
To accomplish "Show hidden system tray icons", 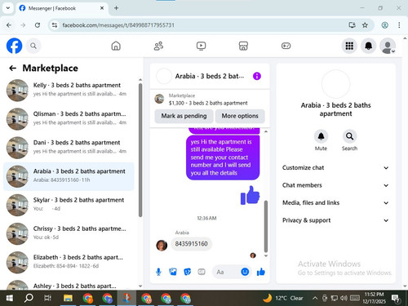I will point(315,298).
